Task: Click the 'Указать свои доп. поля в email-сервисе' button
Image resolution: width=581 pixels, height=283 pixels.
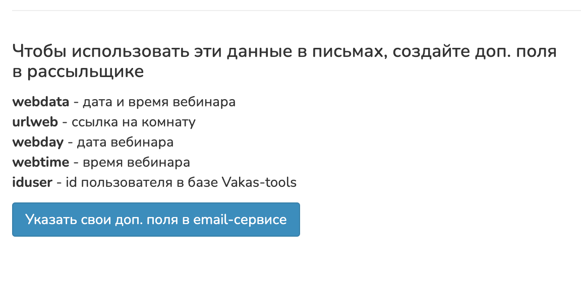Action: coord(156,220)
